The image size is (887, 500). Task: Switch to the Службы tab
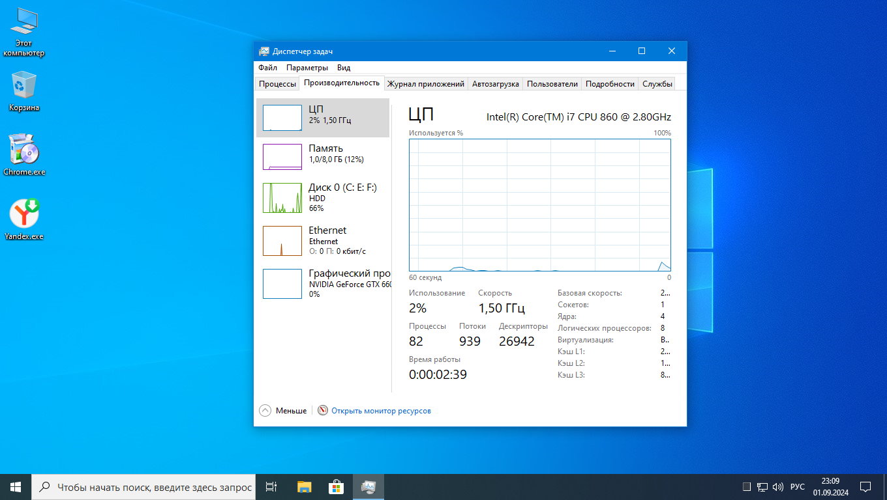coord(657,84)
